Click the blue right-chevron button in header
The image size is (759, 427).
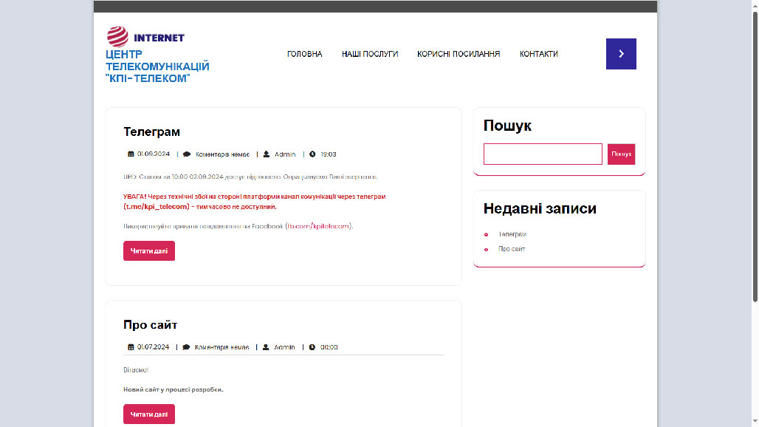pyautogui.click(x=621, y=54)
